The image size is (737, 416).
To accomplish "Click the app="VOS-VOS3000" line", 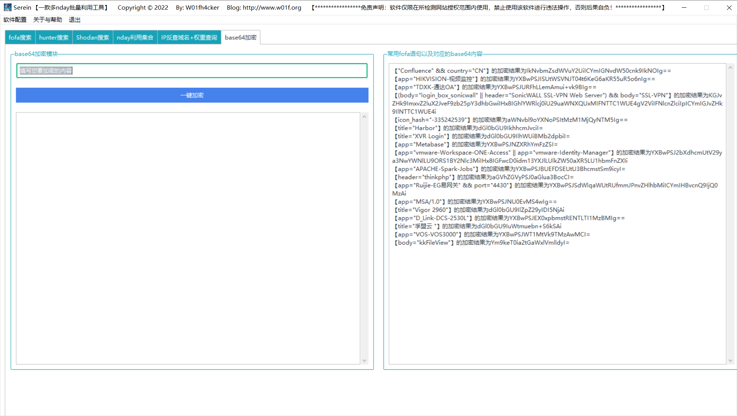I will point(491,234).
